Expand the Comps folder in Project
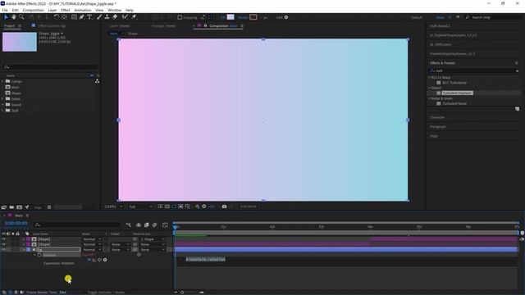Image resolution: width=525 pixels, height=295 pixels. (x=2, y=81)
